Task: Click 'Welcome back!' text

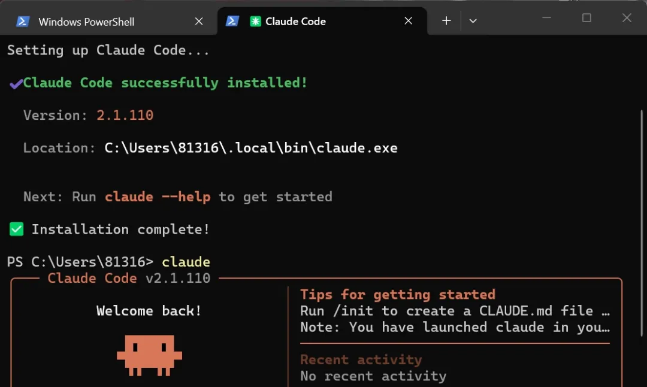Action: pyautogui.click(x=149, y=311)
